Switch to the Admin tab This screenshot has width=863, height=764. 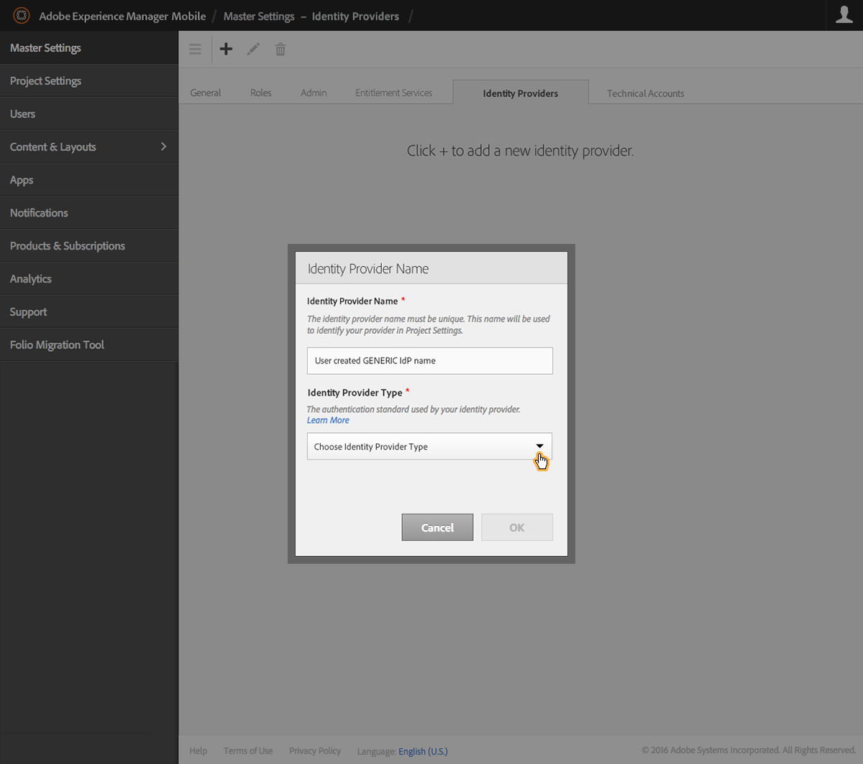[314, 93]
